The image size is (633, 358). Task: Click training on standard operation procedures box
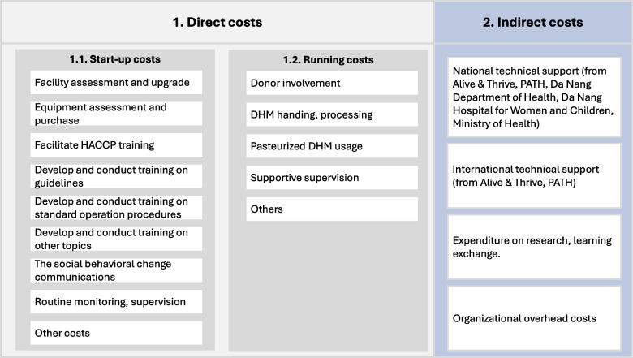tap(117, 208)
